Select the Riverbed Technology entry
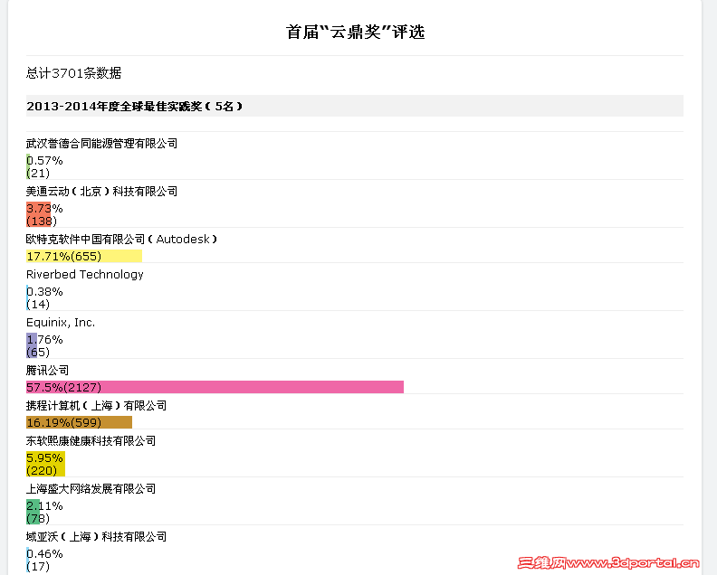Viewport: 717px width, 575px height. coord(85,275)
